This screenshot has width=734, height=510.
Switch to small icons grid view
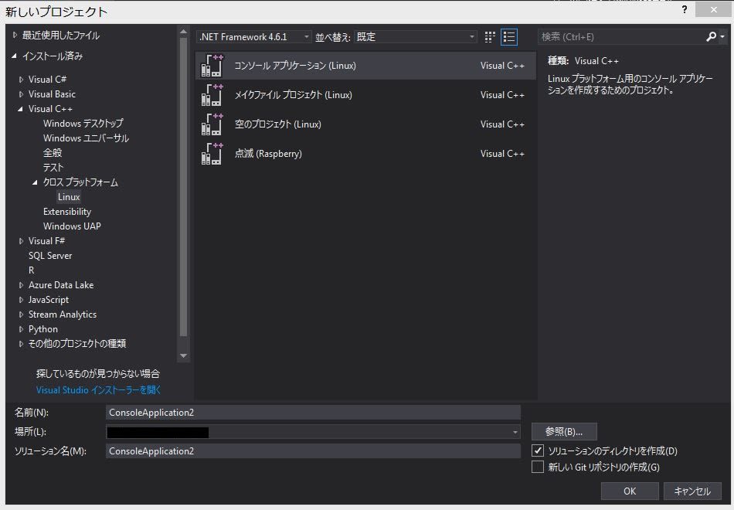click(490, 37)
